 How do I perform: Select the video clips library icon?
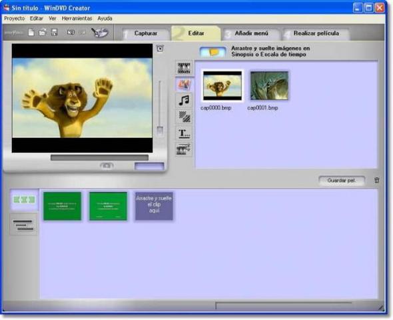pyautogui.click(x=184, y=68)
